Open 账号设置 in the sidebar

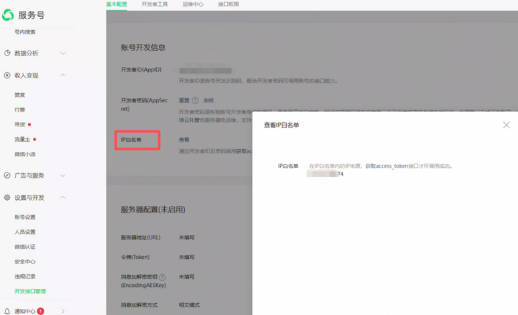(25, 217)
